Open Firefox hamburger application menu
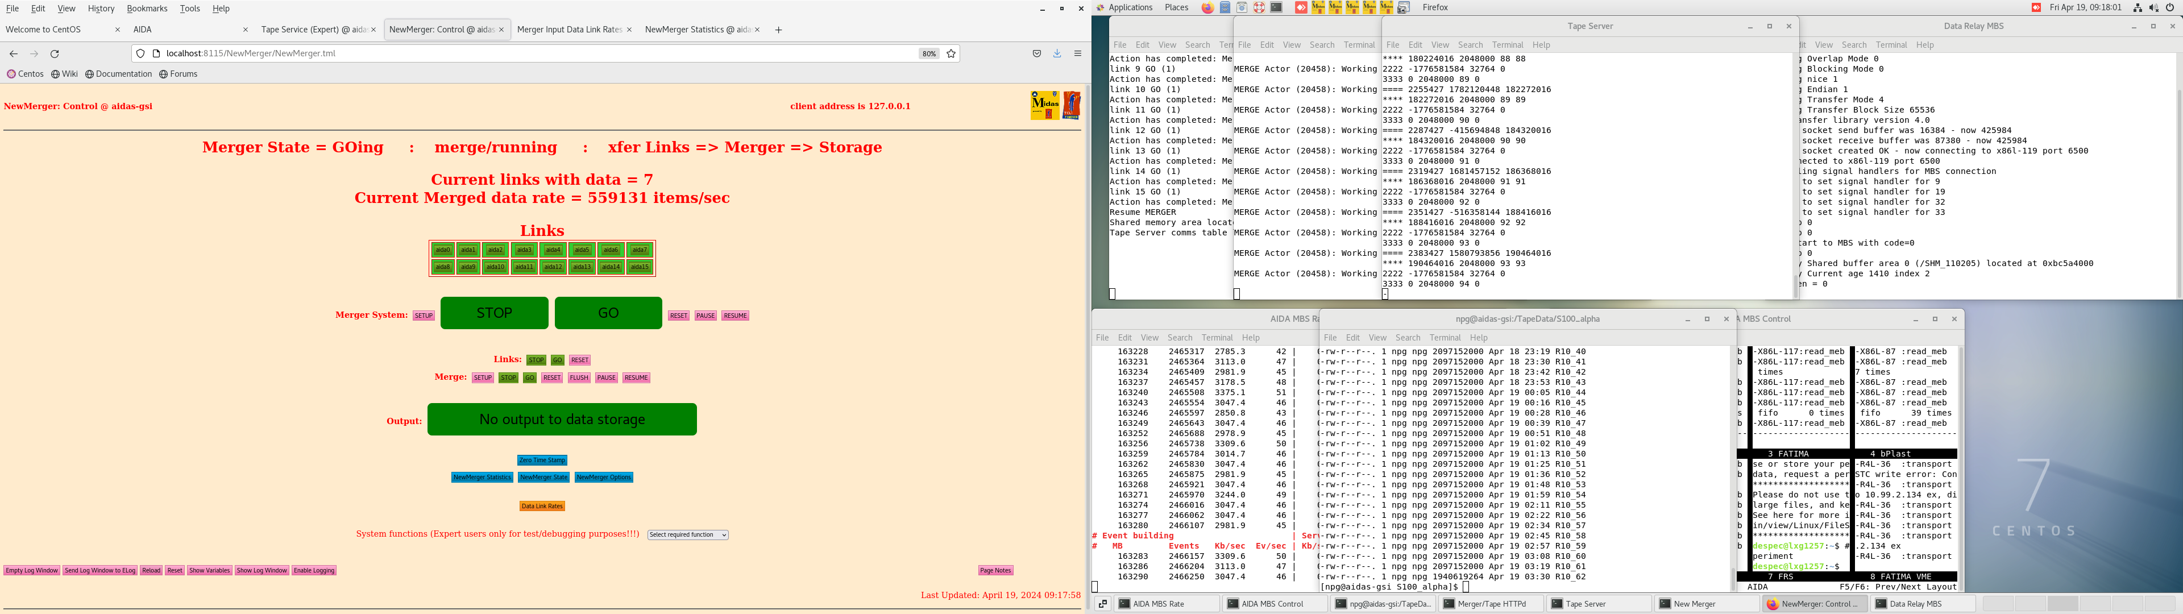2183x614 pixels. click(x=1078, y=53)
